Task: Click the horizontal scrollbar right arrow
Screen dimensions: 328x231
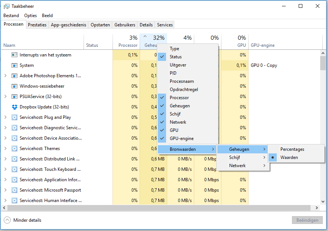Action: [317, 208]
